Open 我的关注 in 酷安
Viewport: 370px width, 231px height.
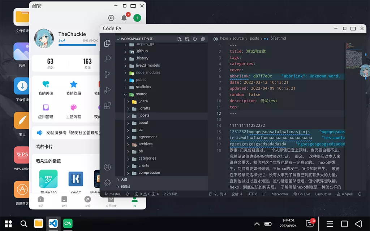click(x=46, y=88)
